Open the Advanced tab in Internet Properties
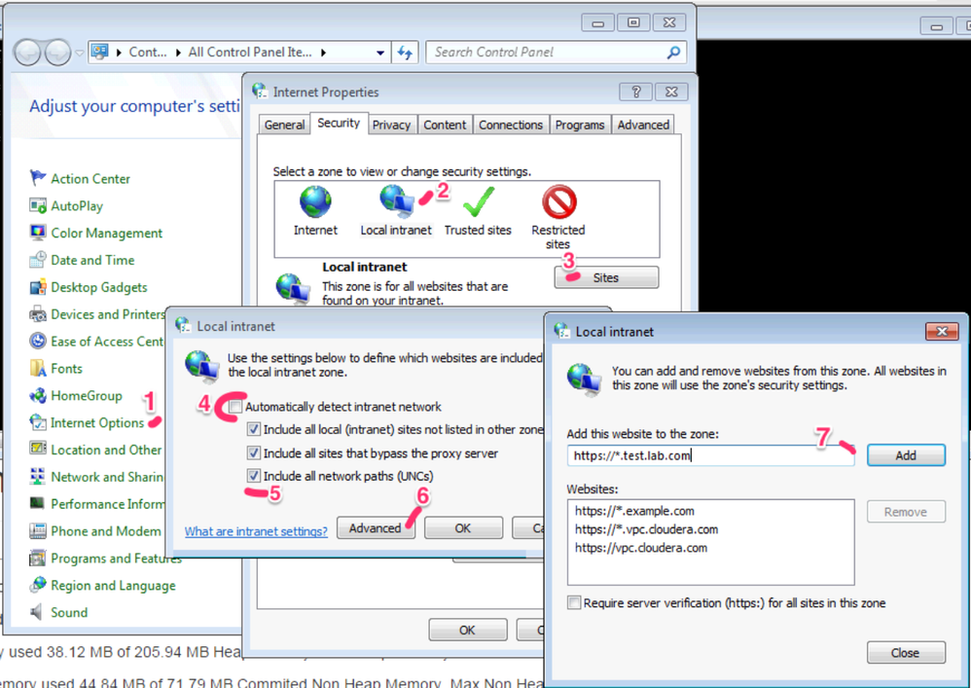Image resolution: width=971 pixels, height=688 pixels. [643, 126]
